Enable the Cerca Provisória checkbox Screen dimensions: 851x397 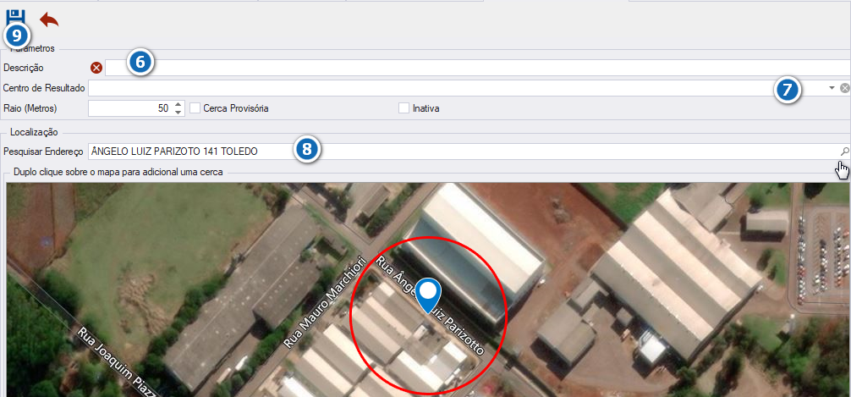[195, 108]
